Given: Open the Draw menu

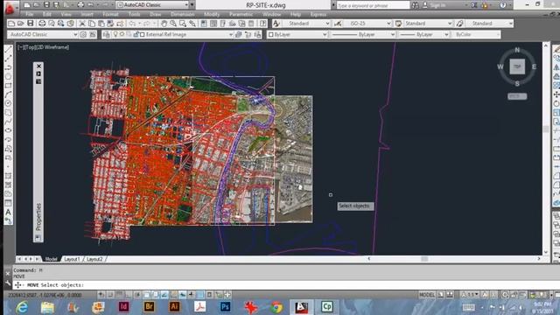Looking at the screenshot, I should point(156,14).
